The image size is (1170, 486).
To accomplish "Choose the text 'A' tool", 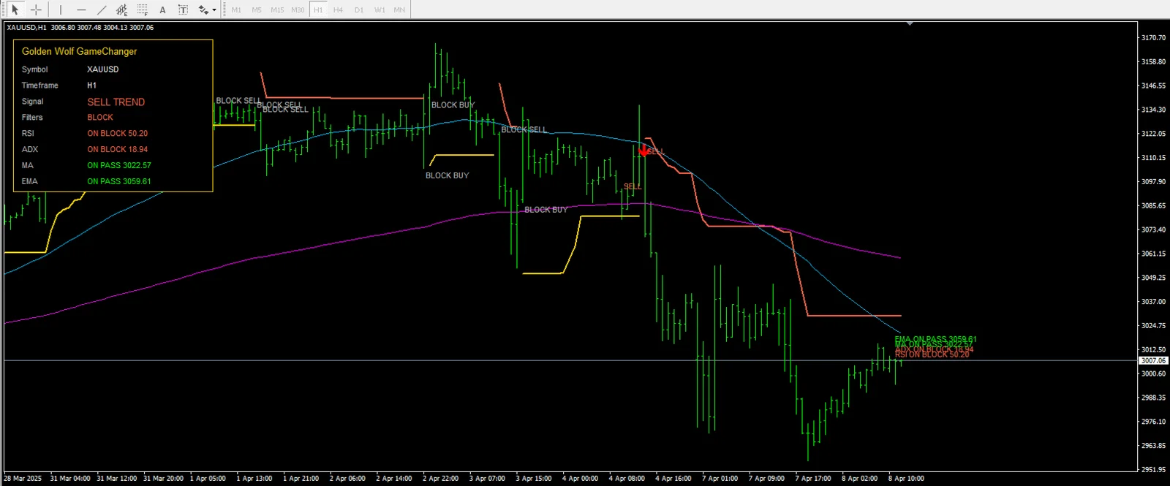I will coord(162,10).
